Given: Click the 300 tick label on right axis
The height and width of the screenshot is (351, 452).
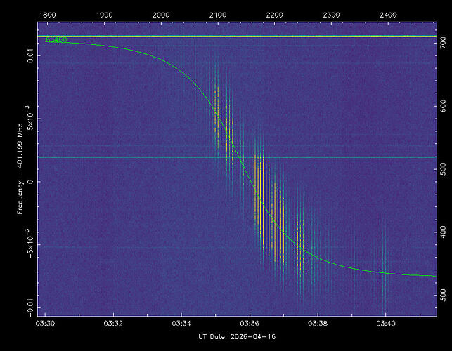Looking at the screenshot, I should coord(444,293).
